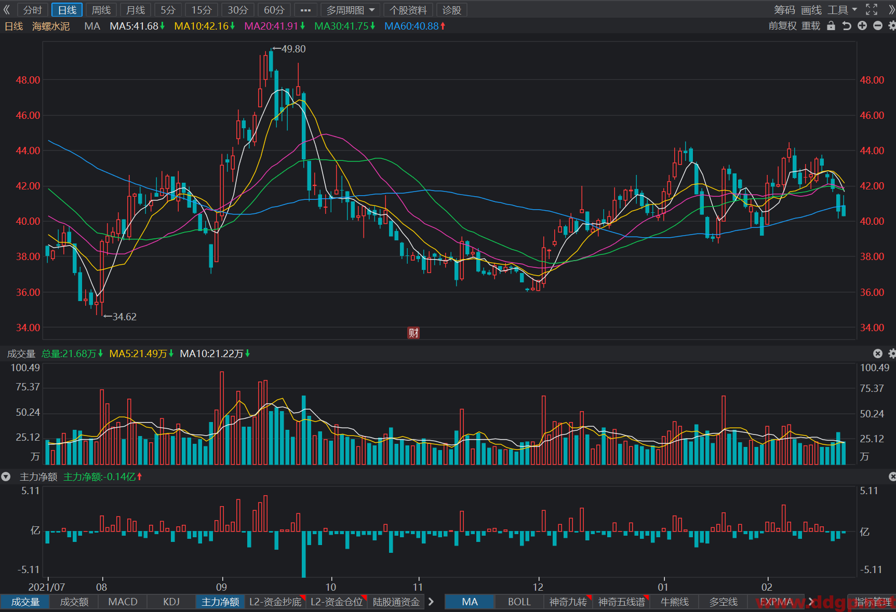Select 日线 daily period
The height and width of the screenshot is (612, 896).
click(67, 10)
